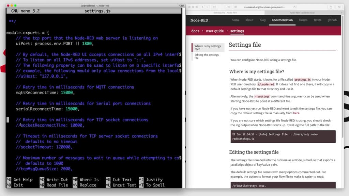Switch to the 'Settings file : Node-RED' browser tab

tap(225, 13)
